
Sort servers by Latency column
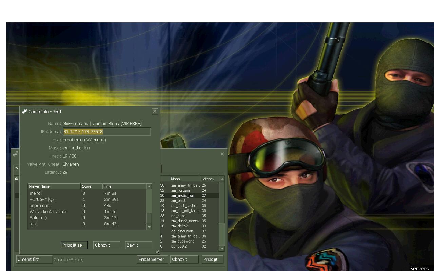coord(210,179)
